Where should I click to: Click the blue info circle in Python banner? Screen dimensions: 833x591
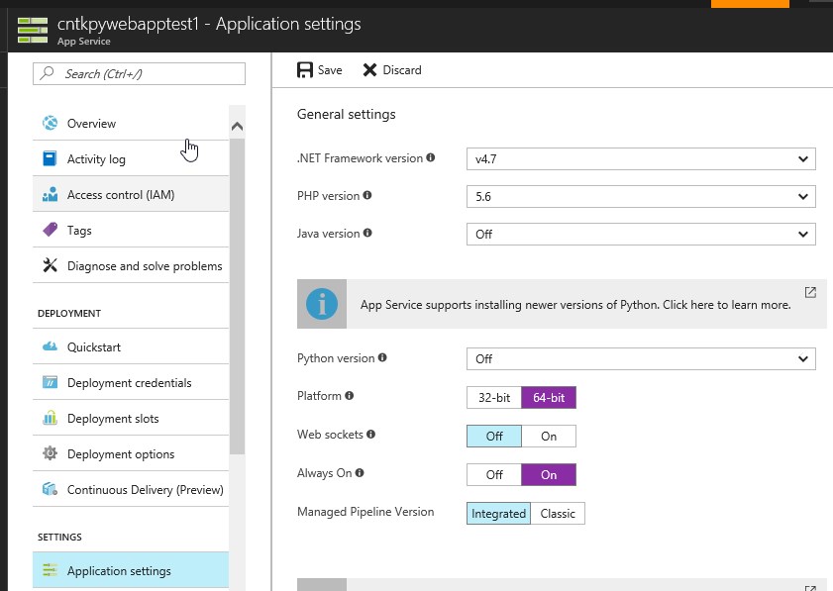click(x=322, y=304)
